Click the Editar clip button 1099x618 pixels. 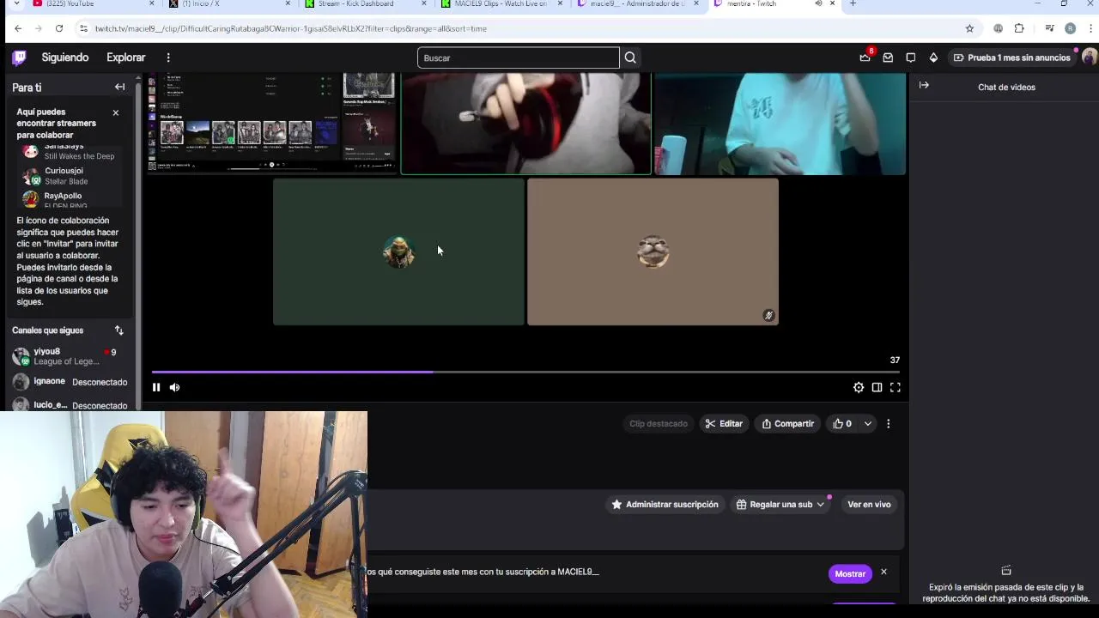pos(724,423)
